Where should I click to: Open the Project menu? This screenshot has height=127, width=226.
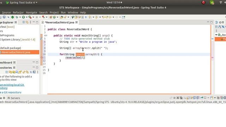tap(54, 13)
